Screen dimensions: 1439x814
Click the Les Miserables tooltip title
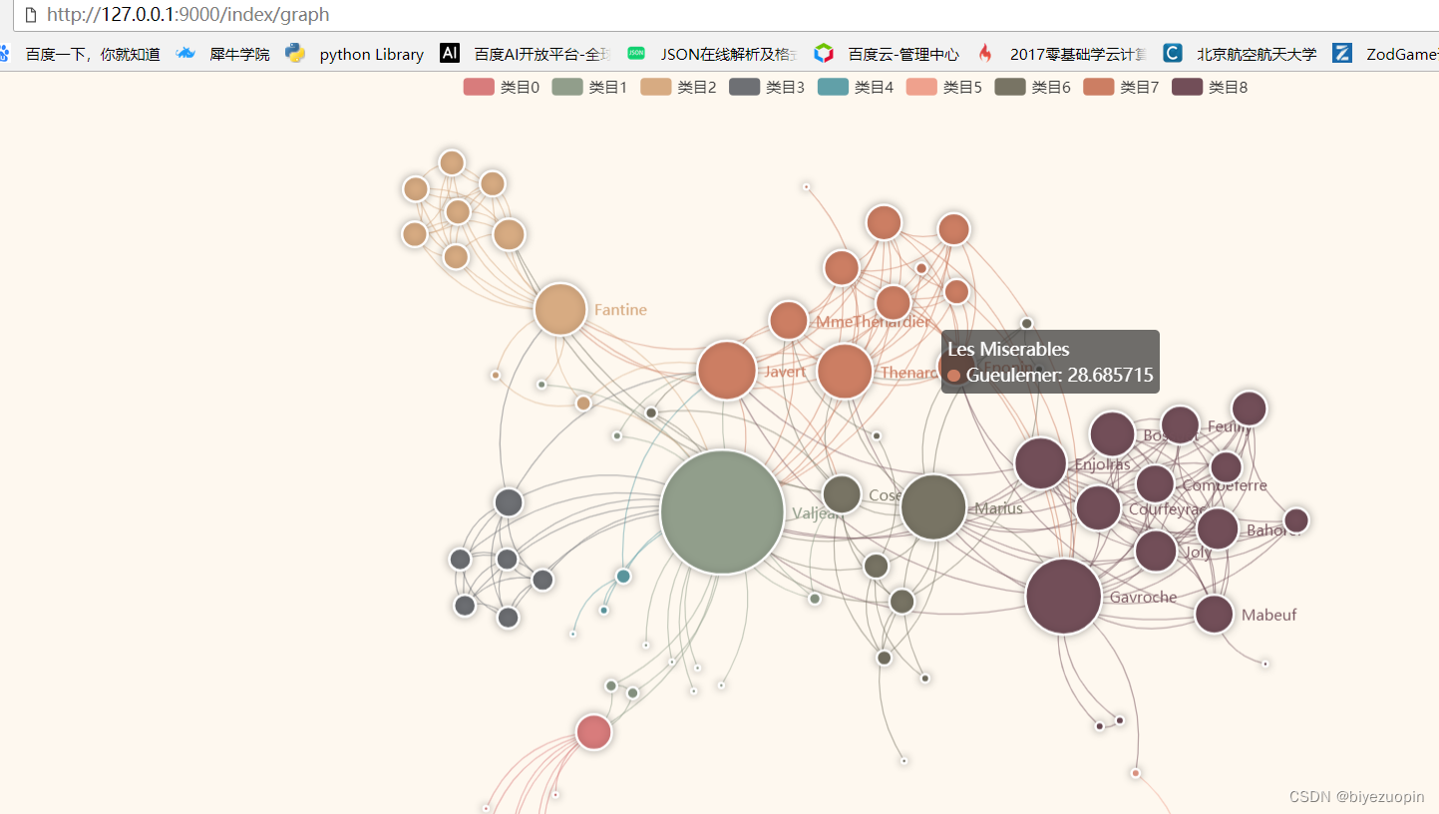(1008, 350)
